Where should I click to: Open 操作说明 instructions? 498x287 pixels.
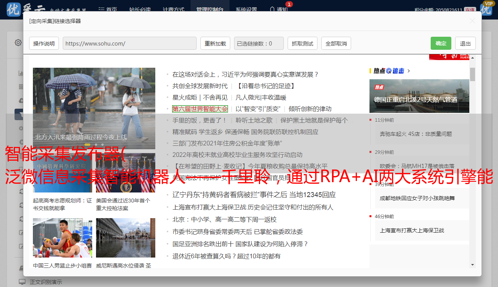(x=44, y=43)
